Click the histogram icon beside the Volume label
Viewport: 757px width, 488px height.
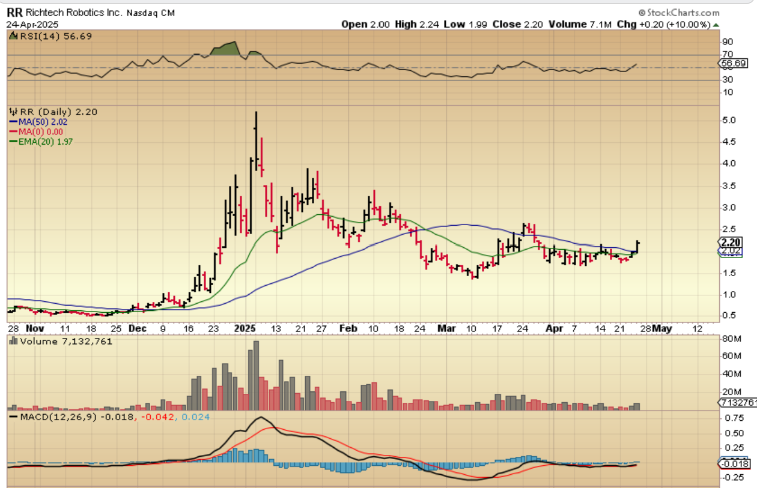point(11,341)
